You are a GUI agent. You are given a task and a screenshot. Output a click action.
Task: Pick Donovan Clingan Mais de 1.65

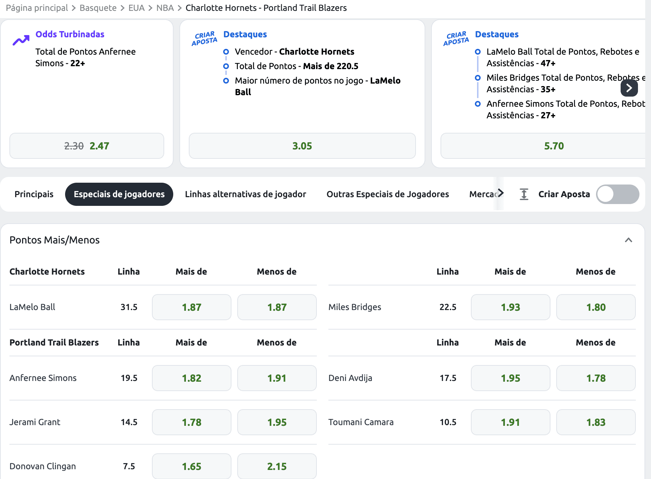(x=192, y=466)
